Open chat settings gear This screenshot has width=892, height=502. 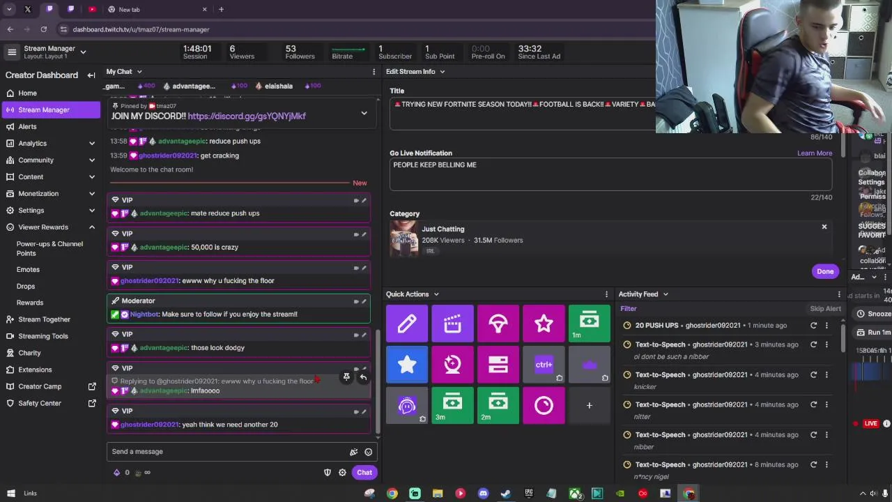pos(342,473)
